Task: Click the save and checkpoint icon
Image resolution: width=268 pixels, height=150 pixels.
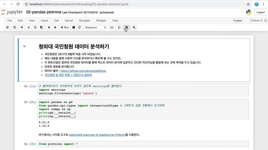Action: point(15,27)
